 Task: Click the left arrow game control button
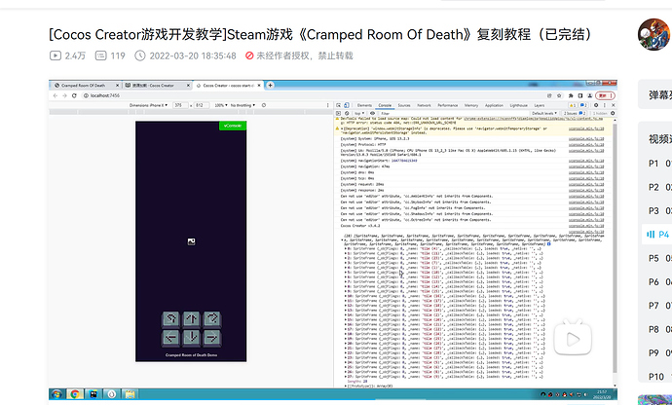tap(171, 338)
